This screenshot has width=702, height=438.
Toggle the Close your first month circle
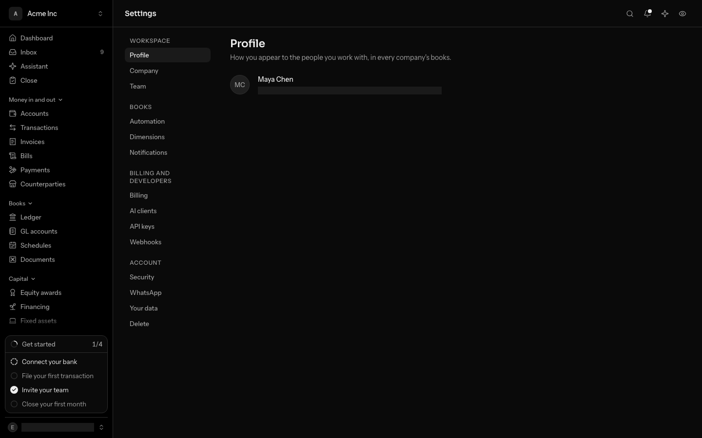pyautogui.click(x=14, y=404)
